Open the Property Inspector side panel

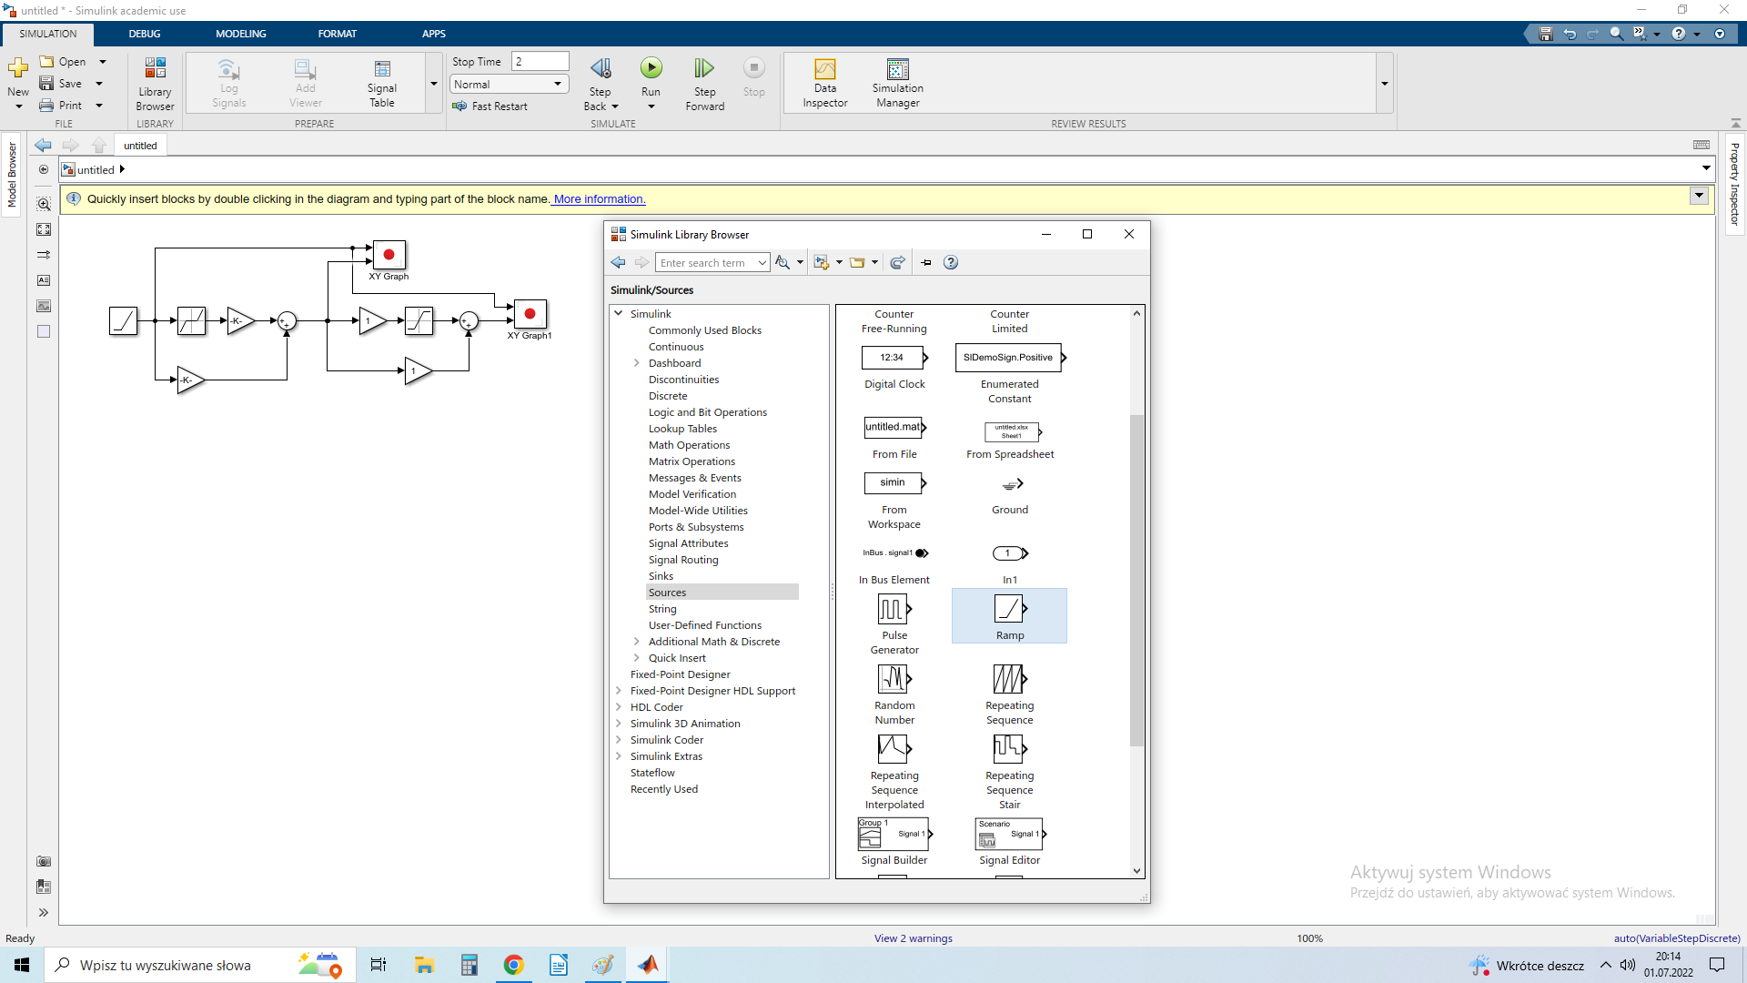tap(1734, 185)
